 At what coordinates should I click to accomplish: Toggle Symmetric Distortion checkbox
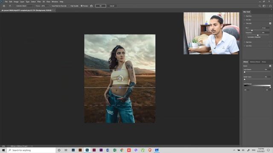point(247,37)
